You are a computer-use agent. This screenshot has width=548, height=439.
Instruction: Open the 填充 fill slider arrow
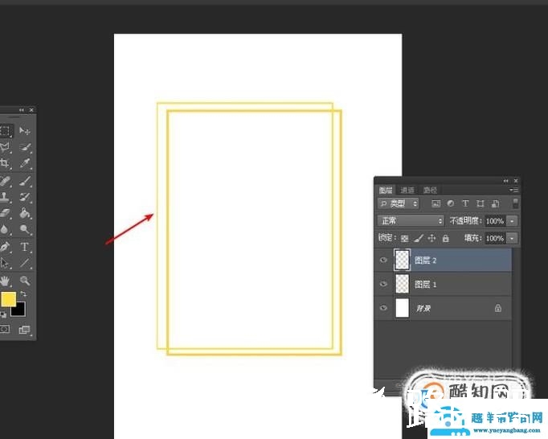coord(512,239)
